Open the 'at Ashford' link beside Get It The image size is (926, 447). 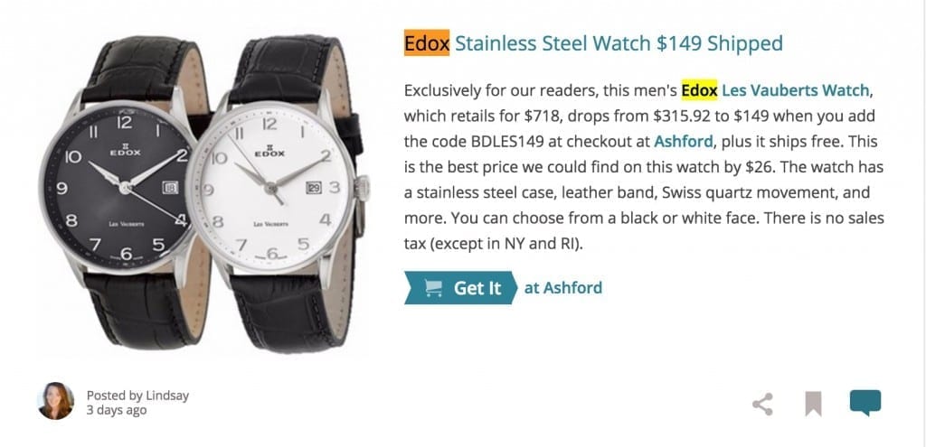pos(562,288)
